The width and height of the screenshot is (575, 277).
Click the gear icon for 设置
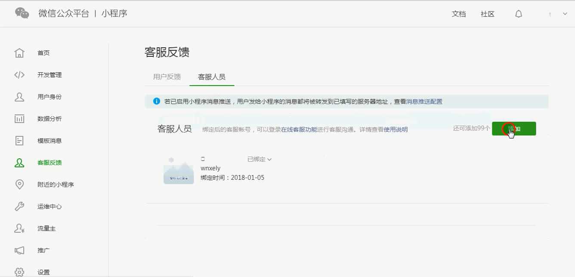pos(19,272)
